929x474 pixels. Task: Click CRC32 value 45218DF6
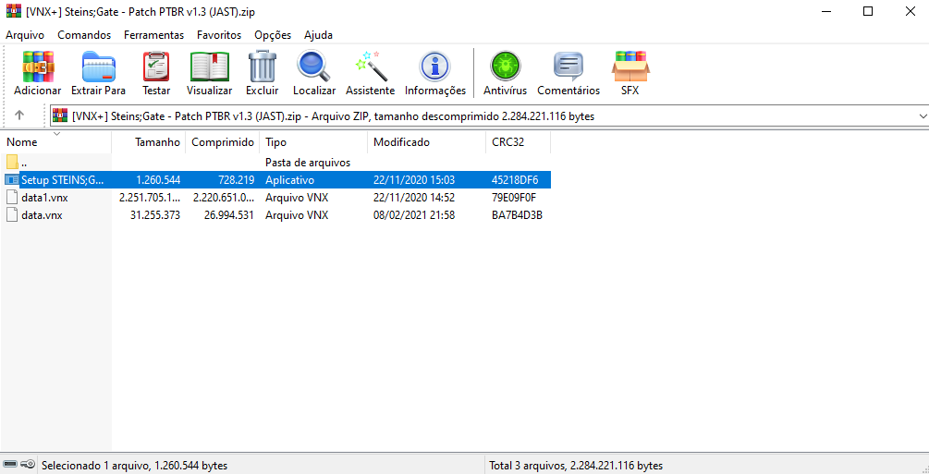[x=515, y=179]
